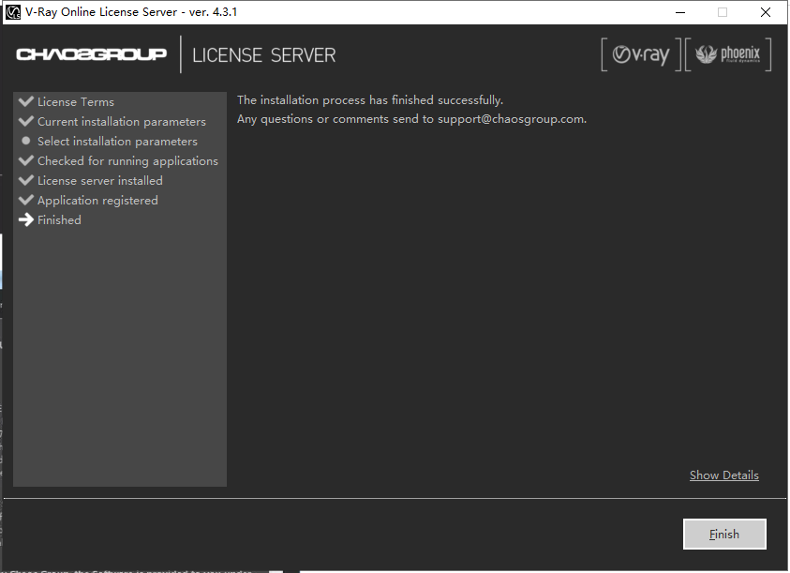Select License server installed step
Viewport: 790px width, 573px height.
point(99,181)
